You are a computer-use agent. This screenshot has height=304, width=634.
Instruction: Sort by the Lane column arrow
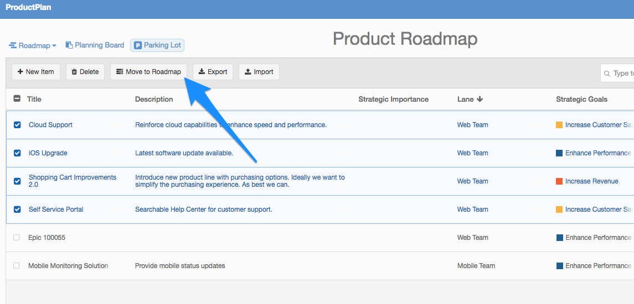click(480, 99)
